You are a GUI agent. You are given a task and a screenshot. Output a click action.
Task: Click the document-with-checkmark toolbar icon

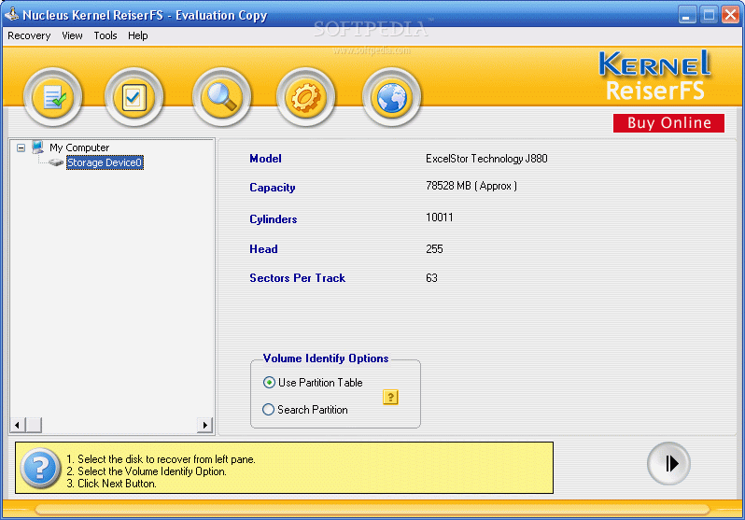point(52,97)
